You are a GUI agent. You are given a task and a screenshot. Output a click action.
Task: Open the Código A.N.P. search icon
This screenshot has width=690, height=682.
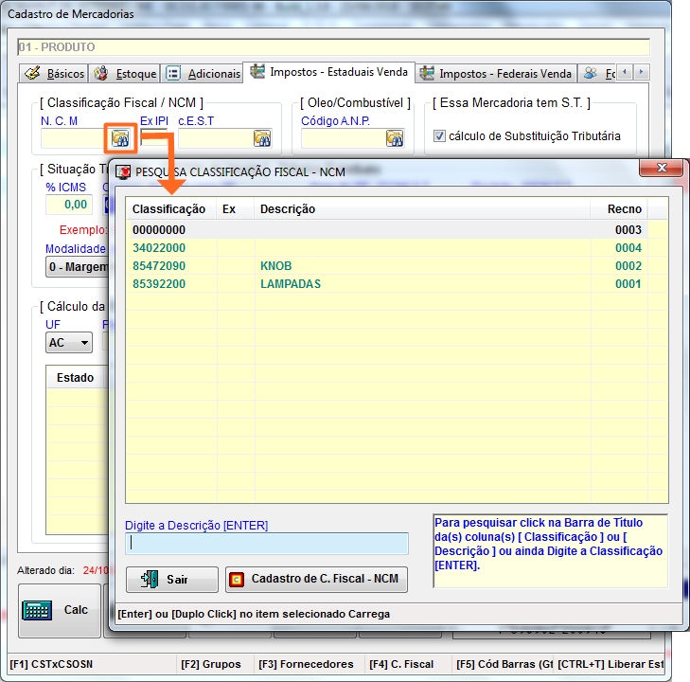click(x=395, y=138)
